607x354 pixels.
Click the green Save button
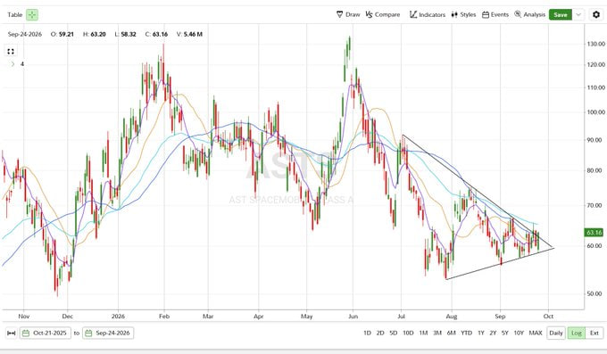(561, 14)
